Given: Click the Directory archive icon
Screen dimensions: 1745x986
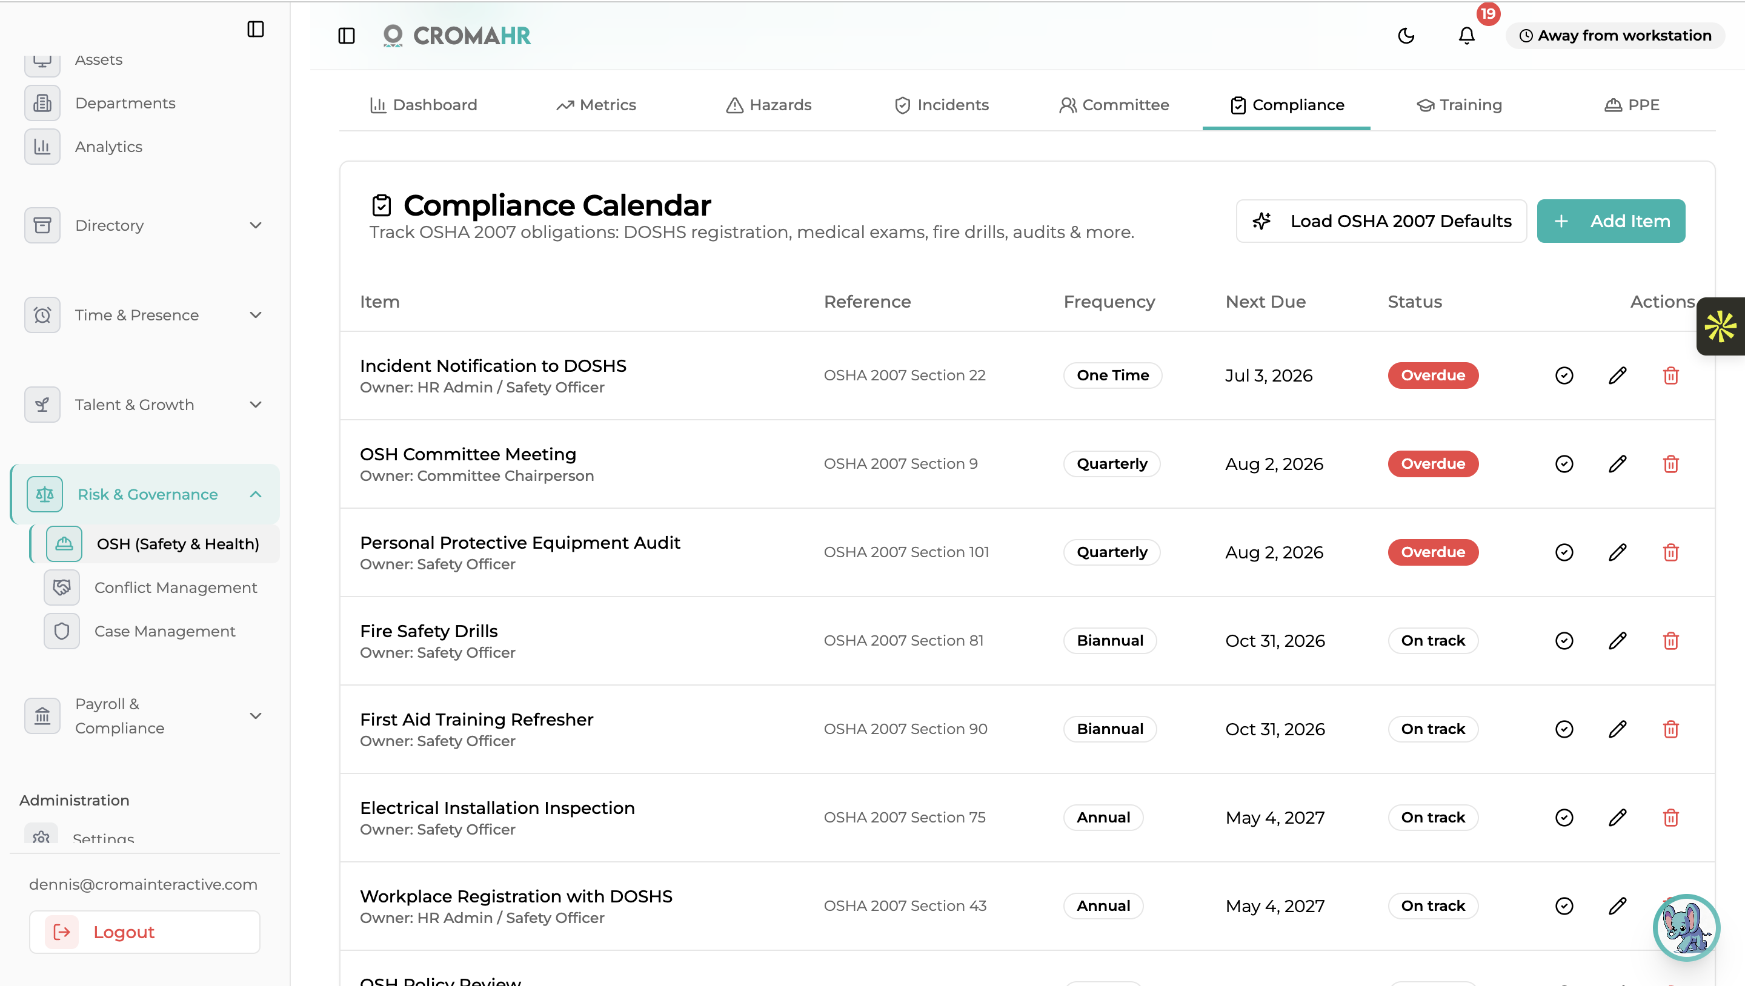Looking at the screenshot, I should tap(42, 225).
